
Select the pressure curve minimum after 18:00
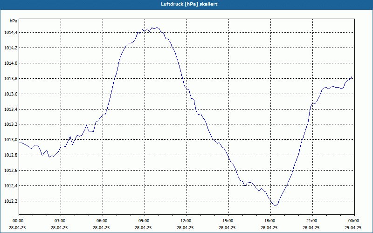coord(275,205)
